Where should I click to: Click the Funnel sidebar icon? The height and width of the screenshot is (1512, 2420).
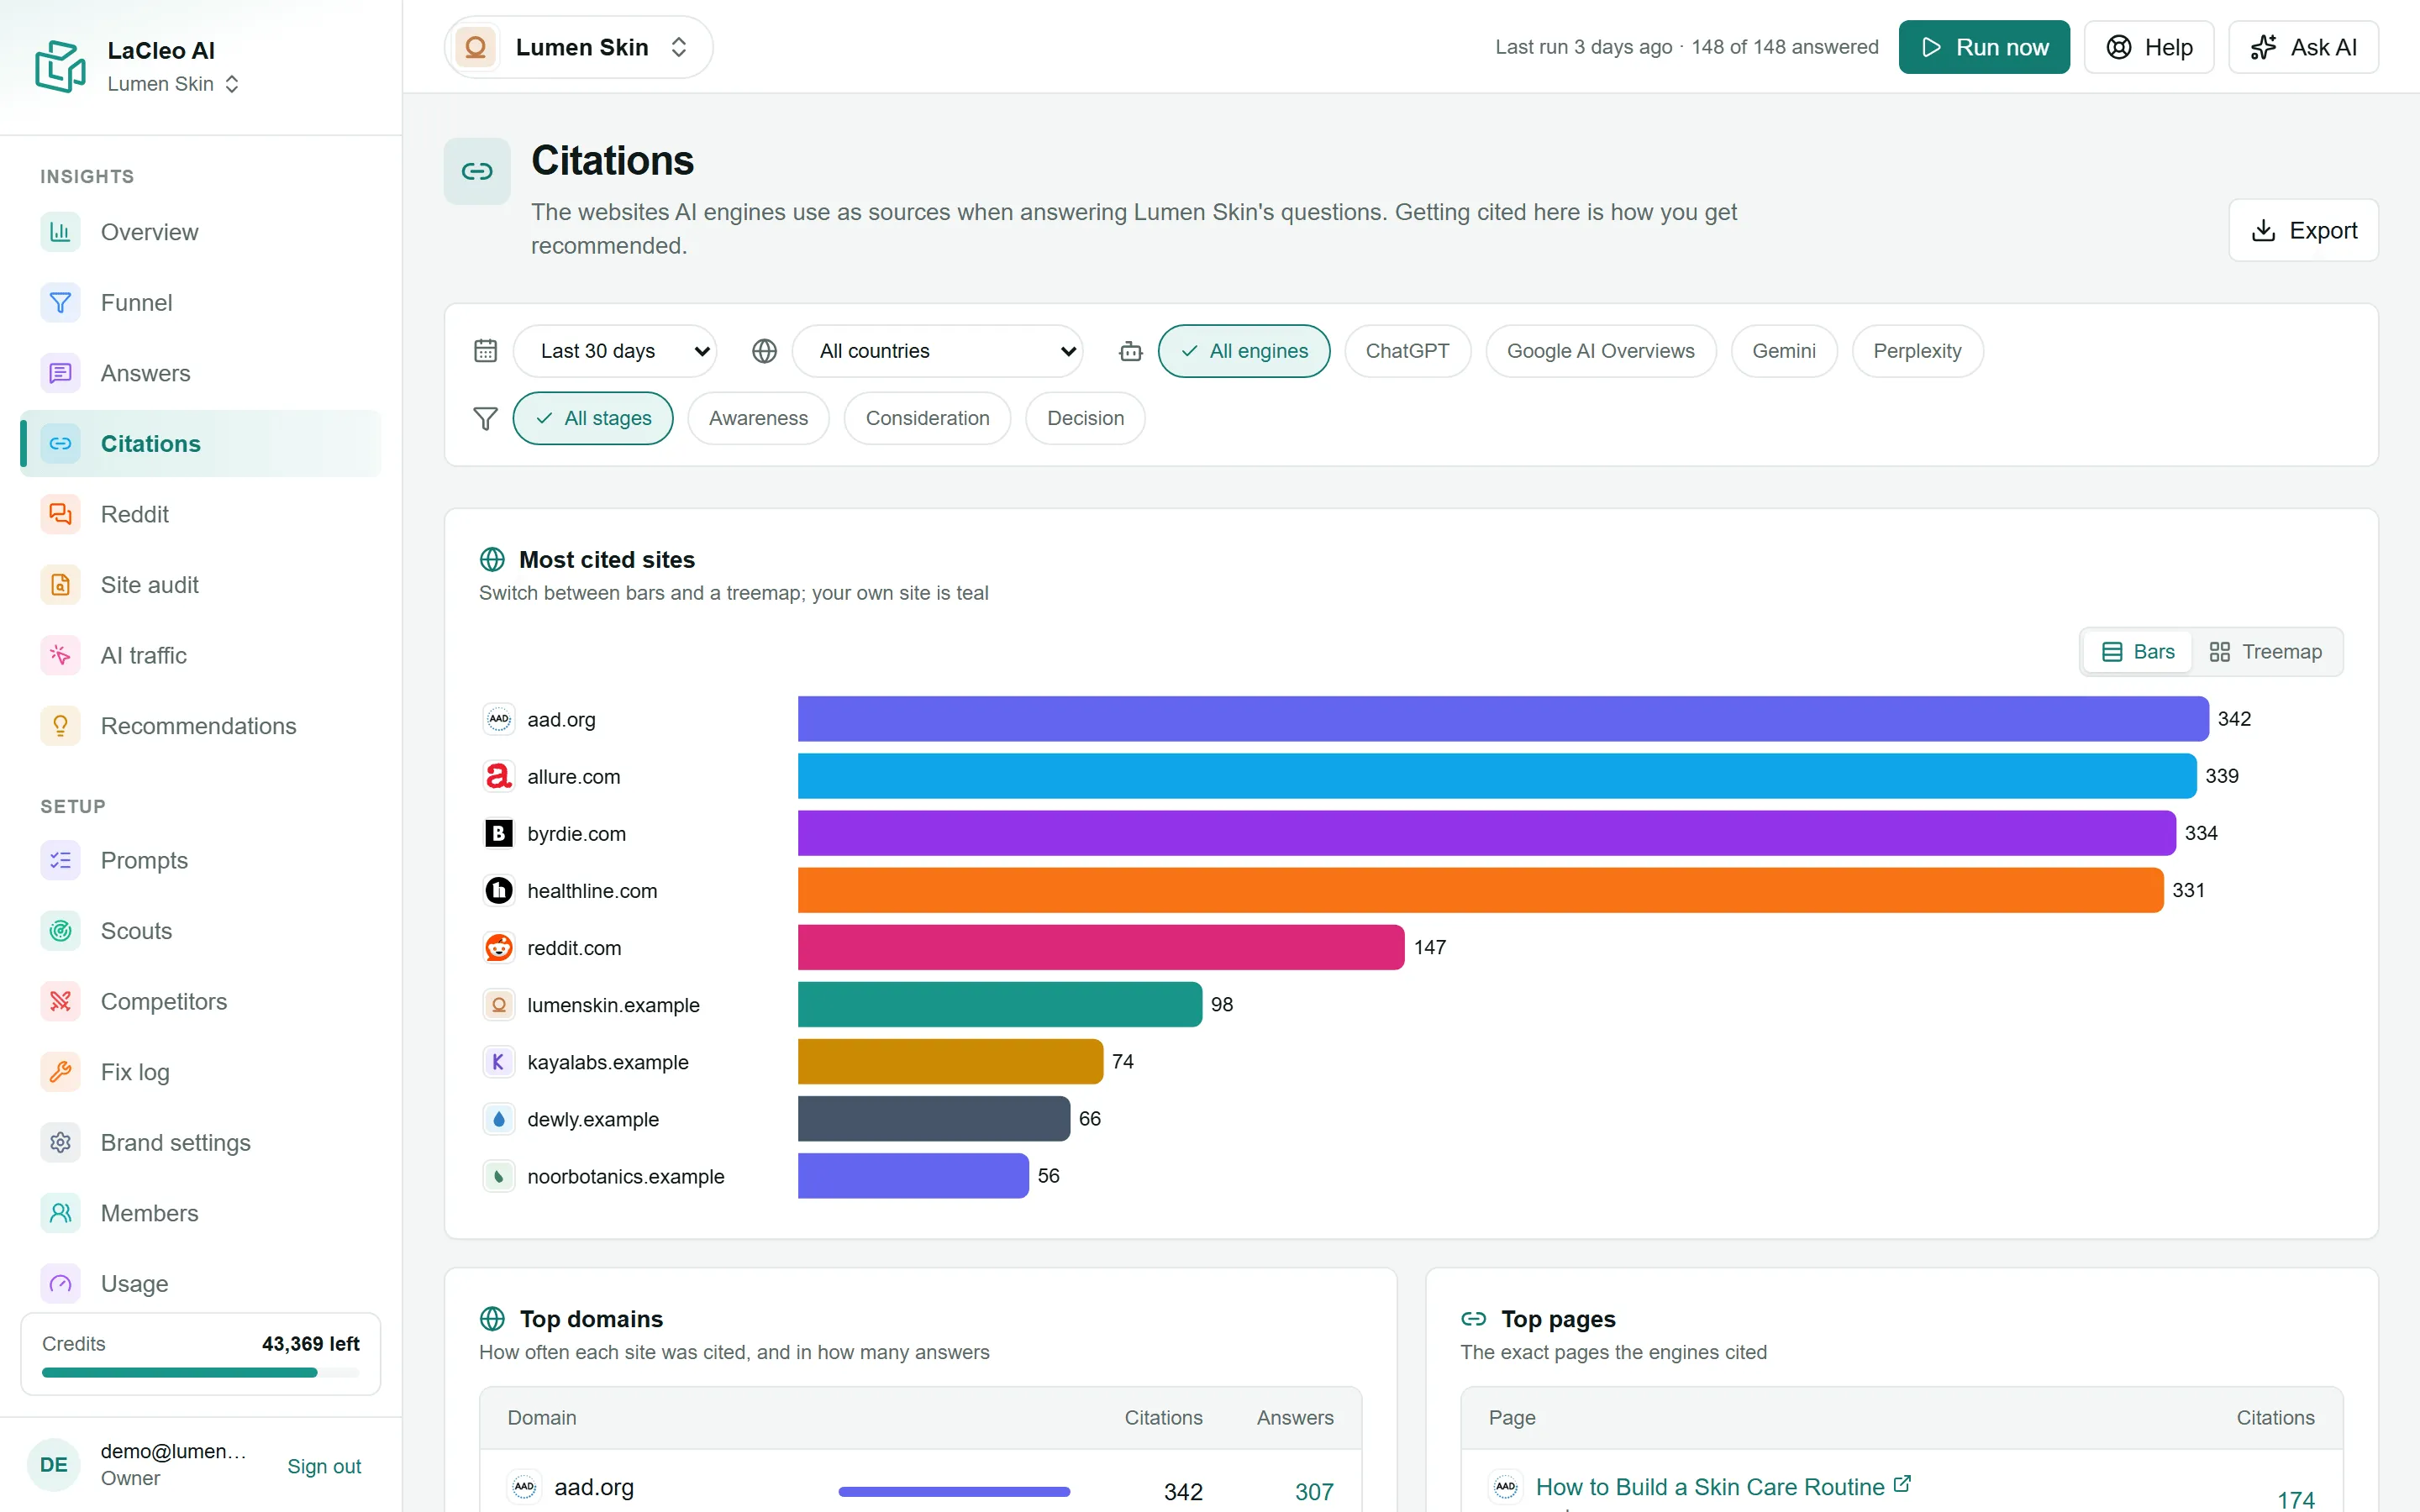[60, 303]
